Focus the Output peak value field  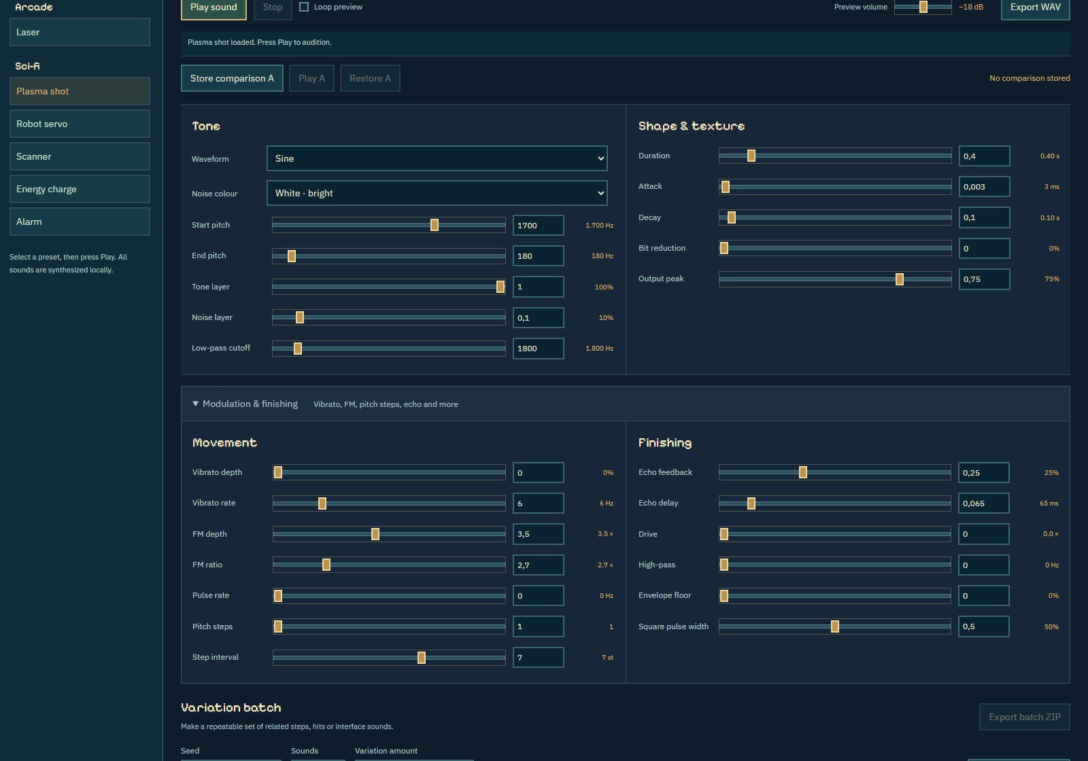tap(984, 279)
